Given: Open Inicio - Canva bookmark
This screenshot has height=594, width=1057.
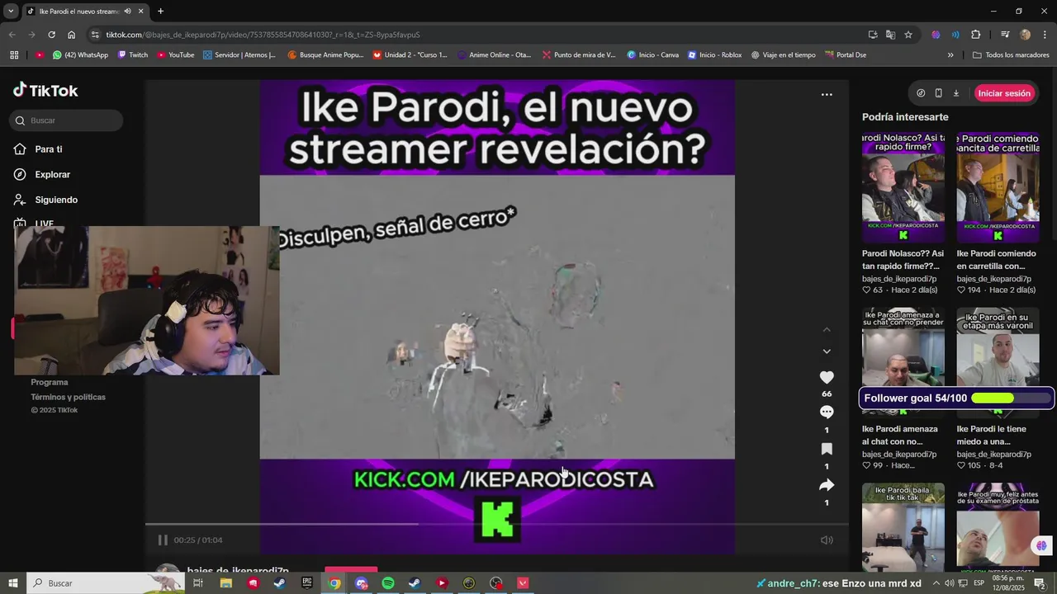Looking at the screenshot, I should coord(652,55).
